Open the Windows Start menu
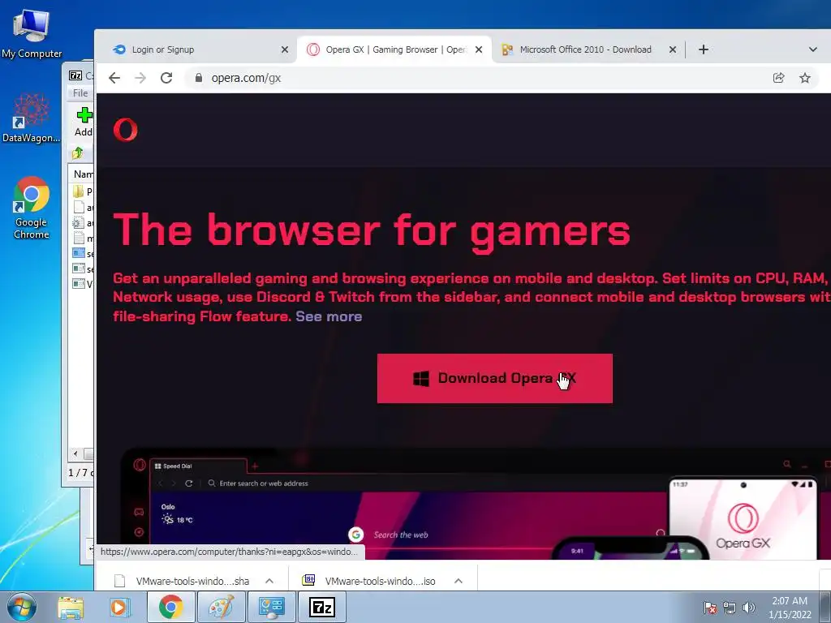This screenshot has width=831, height=623. 22,607
